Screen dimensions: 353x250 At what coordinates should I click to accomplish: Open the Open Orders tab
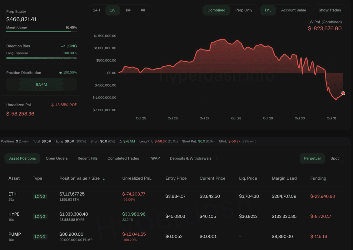[x=57, y=158]
